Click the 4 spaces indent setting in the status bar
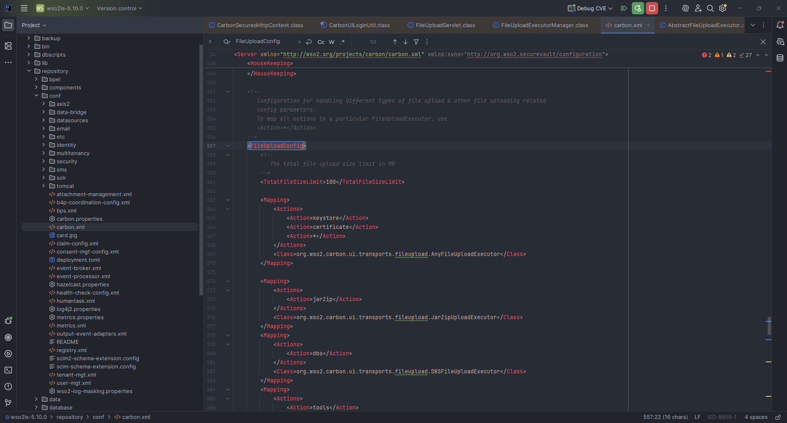This screenshot has width=787, height=423. 756,417
